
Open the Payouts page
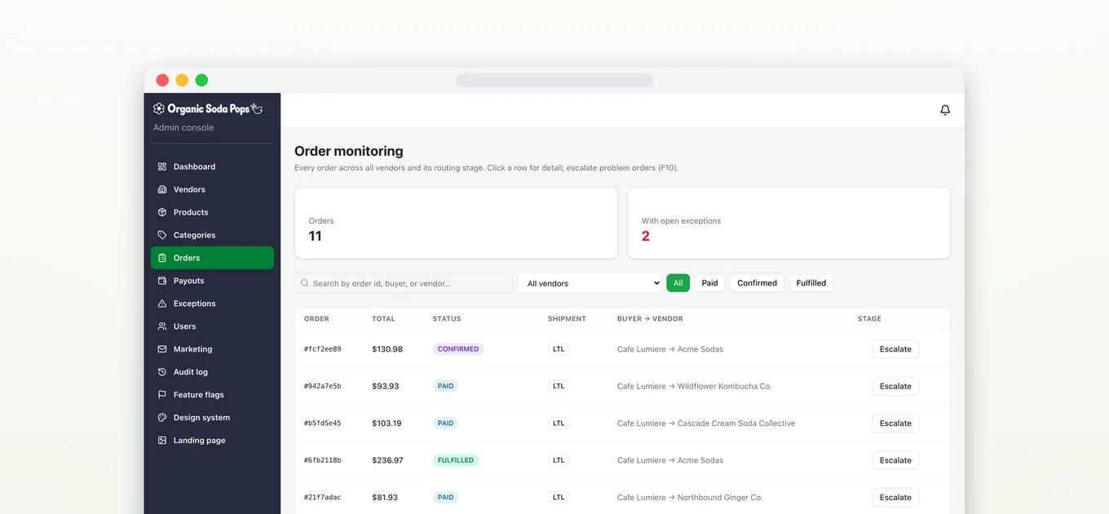coord(212,281)
